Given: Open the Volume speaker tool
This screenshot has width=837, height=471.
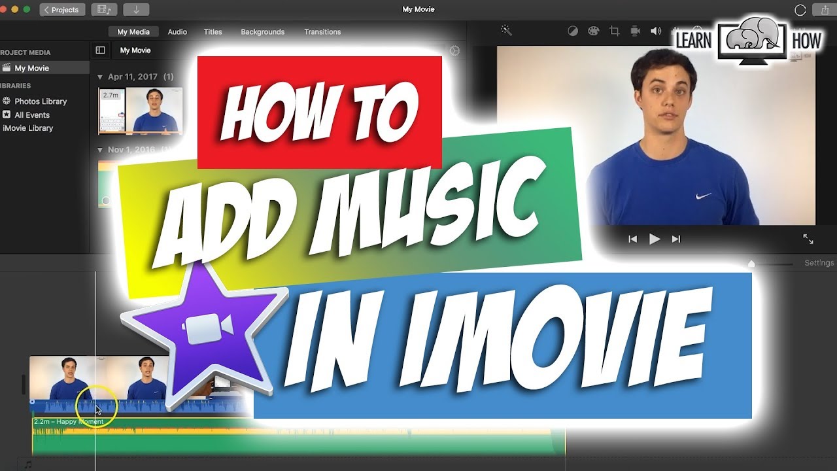Looking at the screenshot, I should pyautogui.click(x=656, y=31).
